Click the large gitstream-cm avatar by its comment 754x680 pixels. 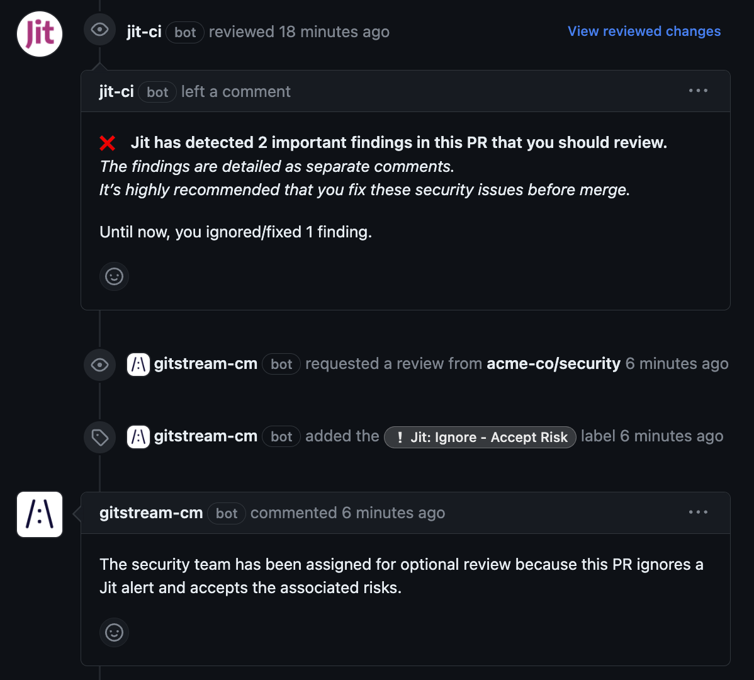(x=39, y=514)
